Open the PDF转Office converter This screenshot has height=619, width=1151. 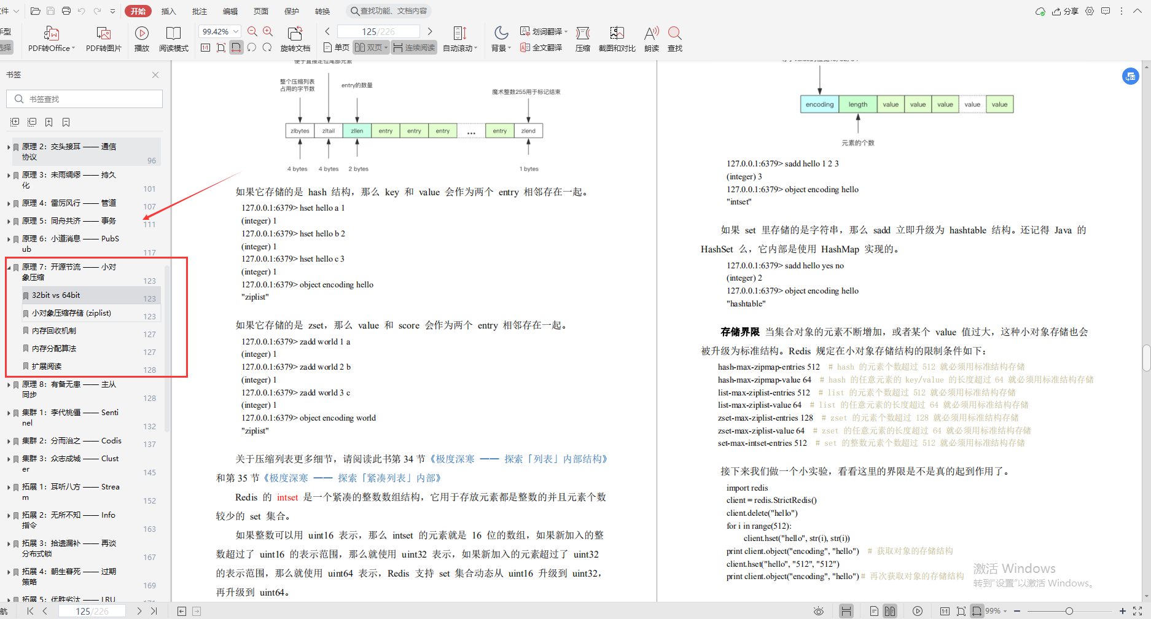(52, 39)
